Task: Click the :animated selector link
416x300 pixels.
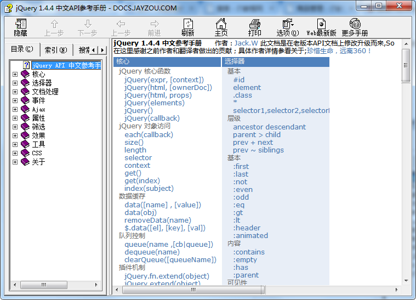Action: click(x=250, y=235)
